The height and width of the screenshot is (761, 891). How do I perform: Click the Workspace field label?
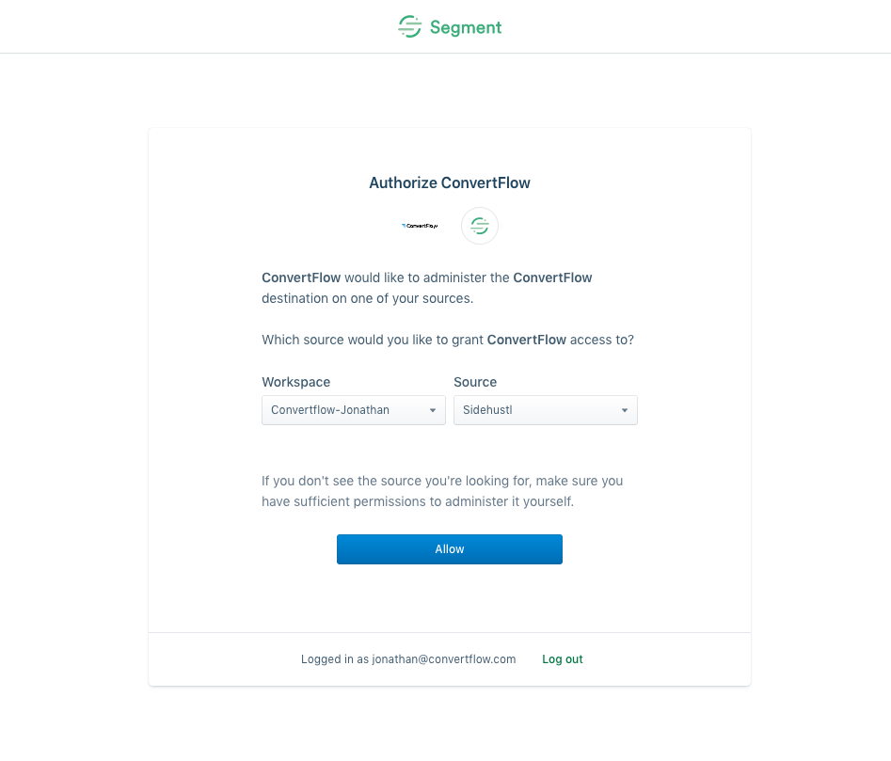click(296, 382)
